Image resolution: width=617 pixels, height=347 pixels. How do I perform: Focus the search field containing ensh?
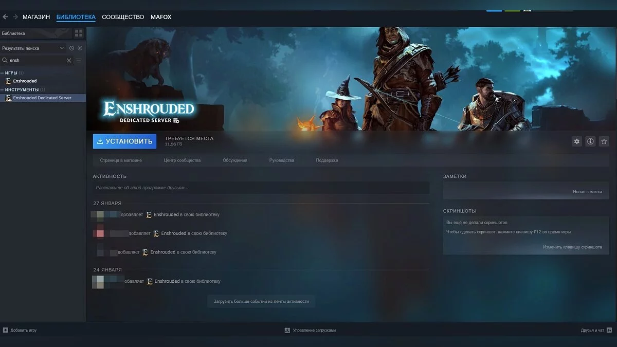pyautogui.click(x=37, y=60)
